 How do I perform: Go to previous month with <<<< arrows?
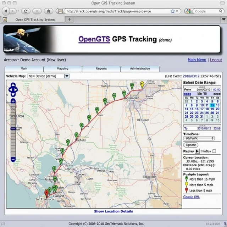click(187, 94)
